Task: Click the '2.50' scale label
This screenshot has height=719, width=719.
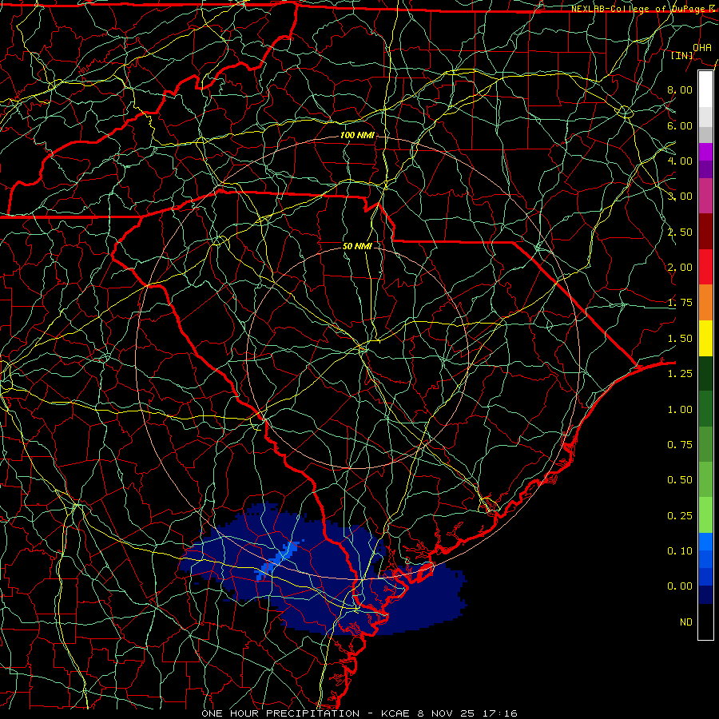Action: click(x=680, y=232)
